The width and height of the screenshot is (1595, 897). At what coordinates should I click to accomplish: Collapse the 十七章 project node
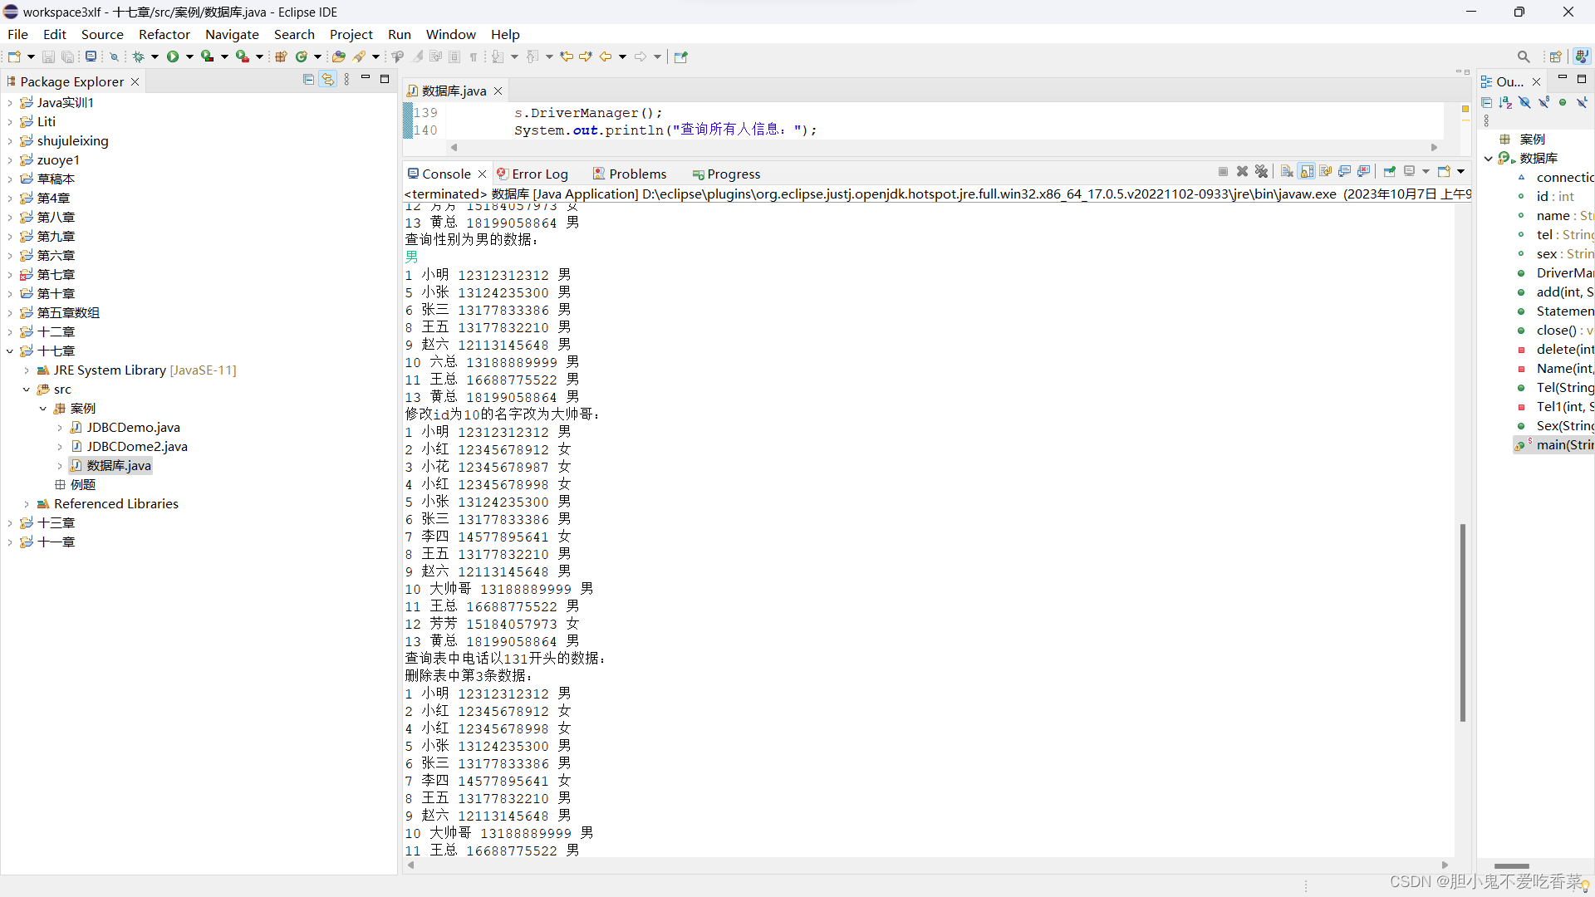tap(10, 351)
